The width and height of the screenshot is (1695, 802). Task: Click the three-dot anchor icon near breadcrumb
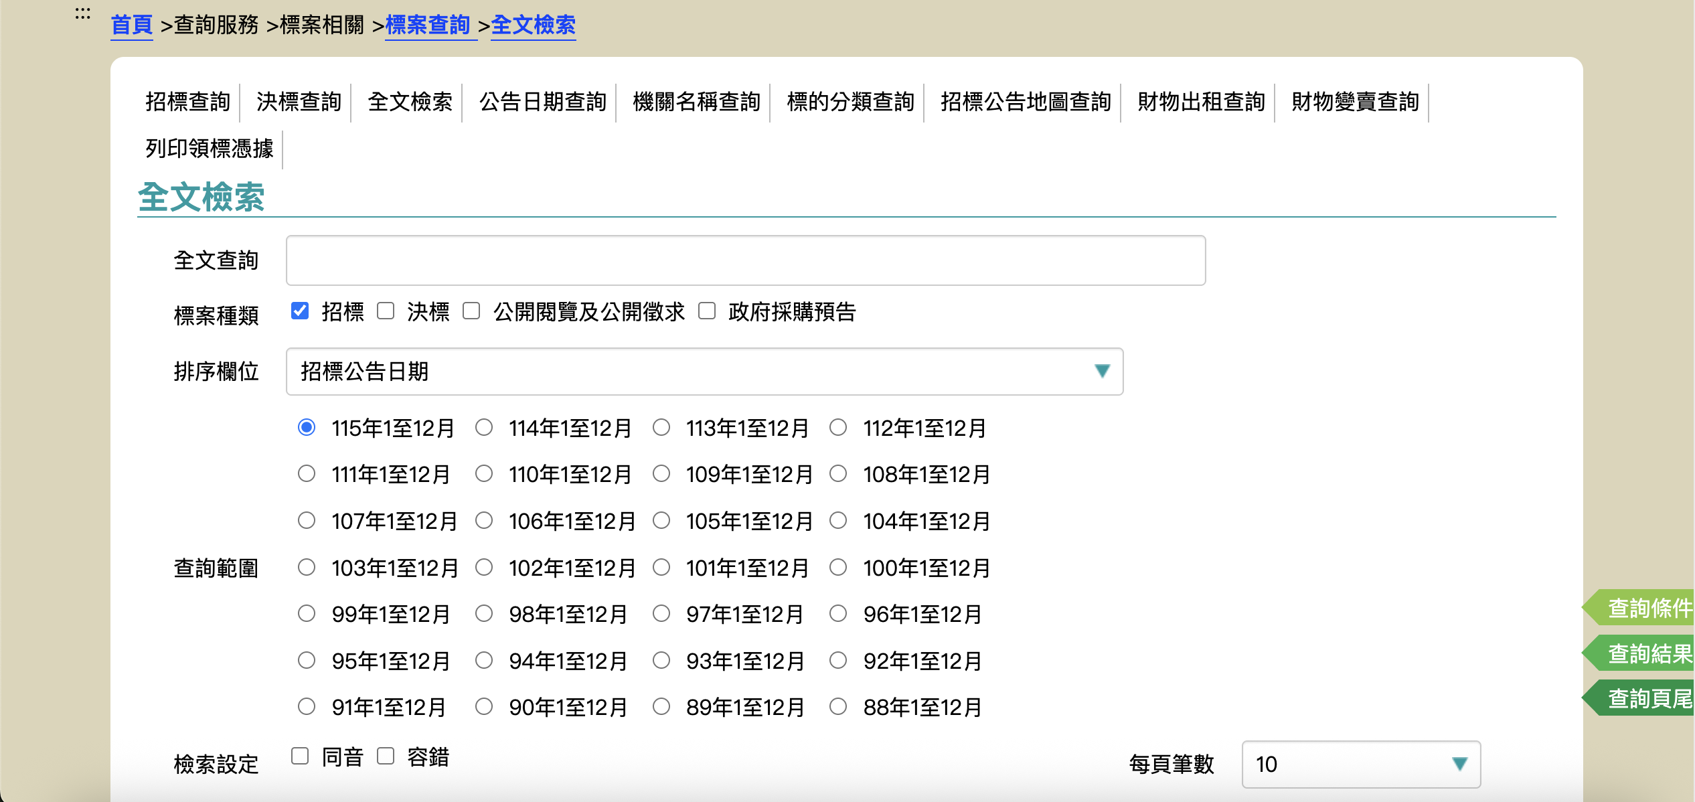click(x=83, y=13)
